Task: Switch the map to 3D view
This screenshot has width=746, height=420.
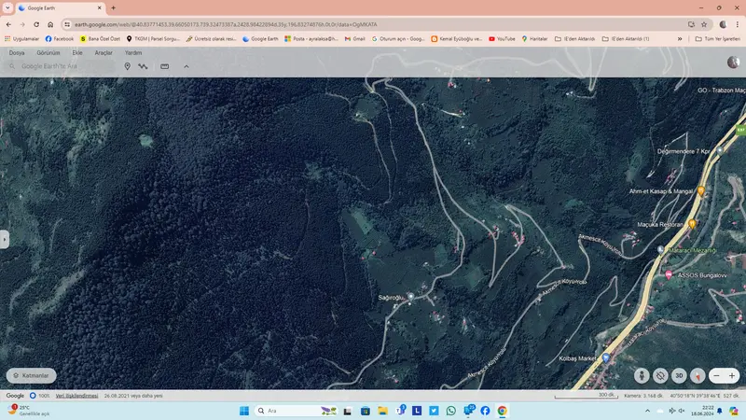Action: coord(679,376)
